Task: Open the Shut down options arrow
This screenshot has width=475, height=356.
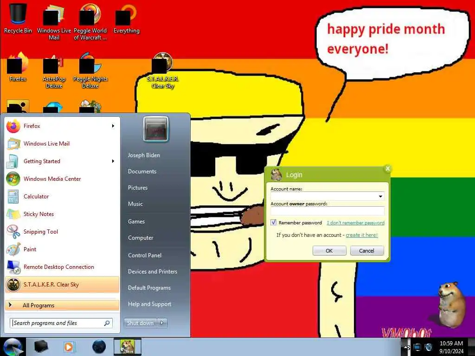Action: click(x=162, y=323)
